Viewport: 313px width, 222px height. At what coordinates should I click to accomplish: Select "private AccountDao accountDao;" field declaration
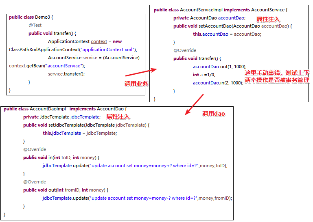(x=209, y=18)
